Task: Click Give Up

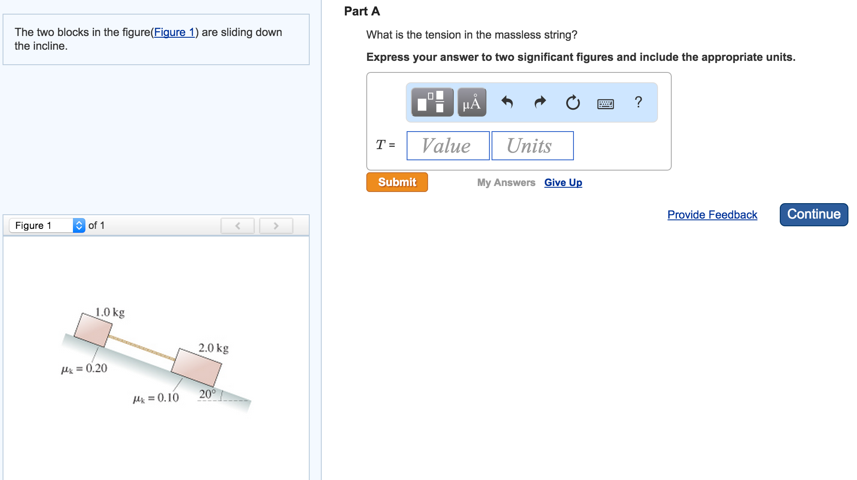Action: [x=563, y=182]
